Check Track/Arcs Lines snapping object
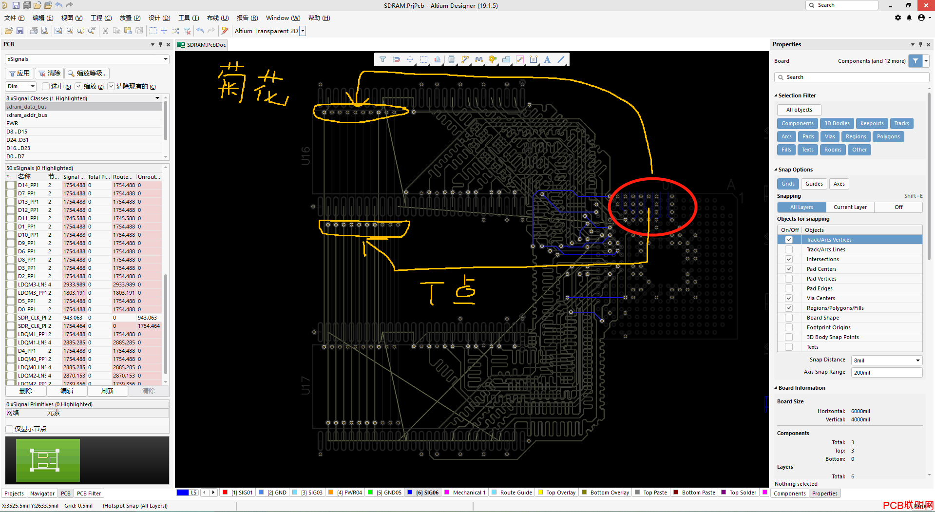This screenshot has width=935, height=512. point(788,249)
